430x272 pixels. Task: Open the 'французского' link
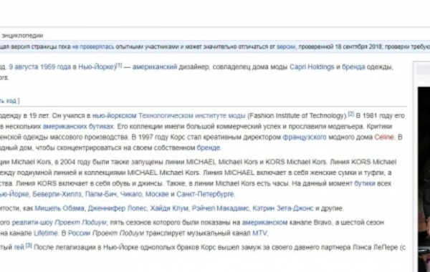pos(305,137)
